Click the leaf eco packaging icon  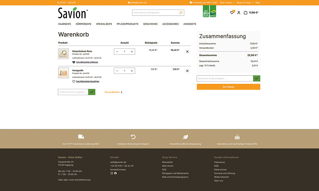tap(185, 137)
